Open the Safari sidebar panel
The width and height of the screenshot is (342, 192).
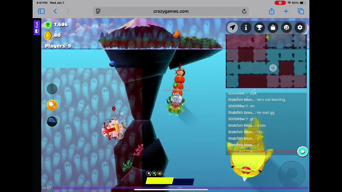coord(41,11)
